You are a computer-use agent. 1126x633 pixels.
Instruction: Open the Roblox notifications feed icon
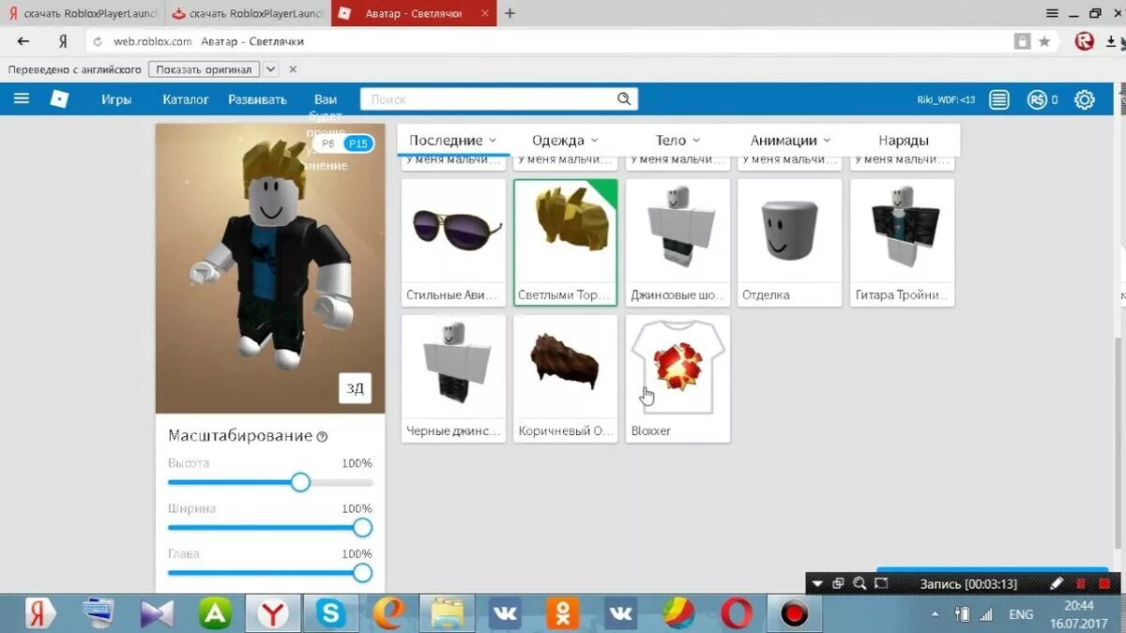tap(999, 99)
